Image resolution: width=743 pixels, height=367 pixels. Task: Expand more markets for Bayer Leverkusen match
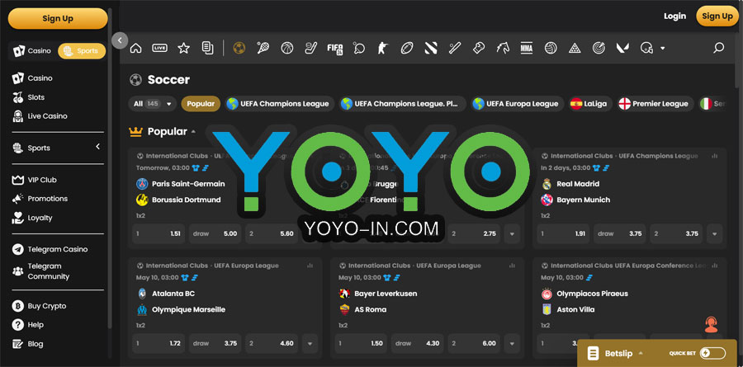pyautogui.click(x=512, y=343)
